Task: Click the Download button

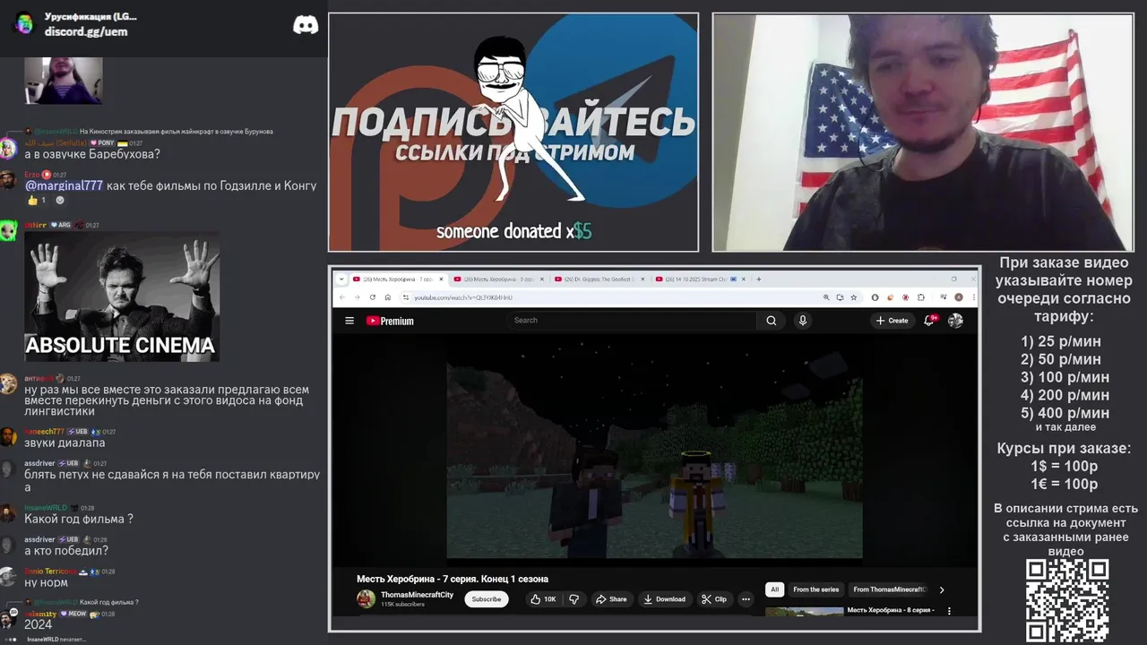Action: [664, 599]
